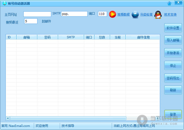This screenshot has height=130, width=184.
Task: Click the 邮件信息 column header
Action: pos(143,37)
